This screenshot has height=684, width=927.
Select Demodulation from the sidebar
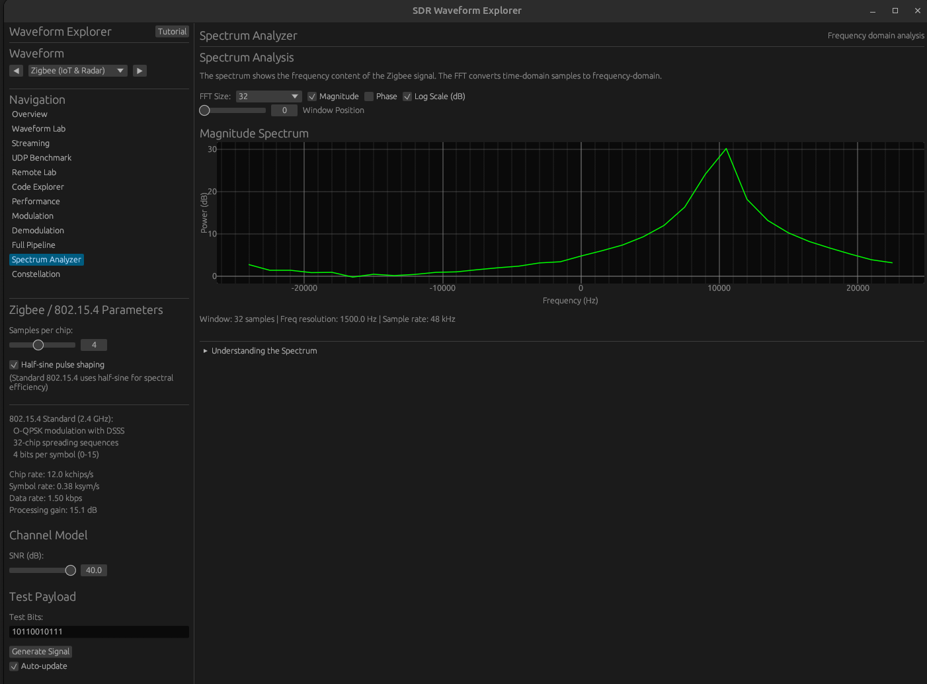click(x=38, y=230)
